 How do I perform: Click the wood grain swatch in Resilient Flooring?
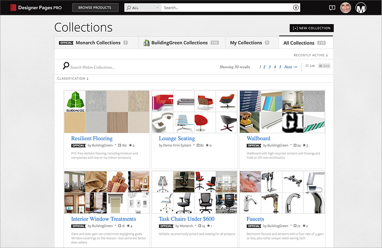[117, 122]
